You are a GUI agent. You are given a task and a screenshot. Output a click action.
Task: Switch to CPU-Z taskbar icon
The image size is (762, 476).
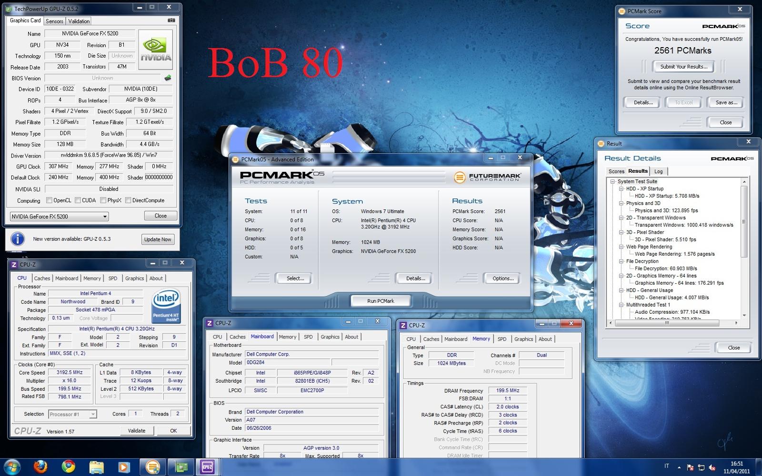click(208, 467)
